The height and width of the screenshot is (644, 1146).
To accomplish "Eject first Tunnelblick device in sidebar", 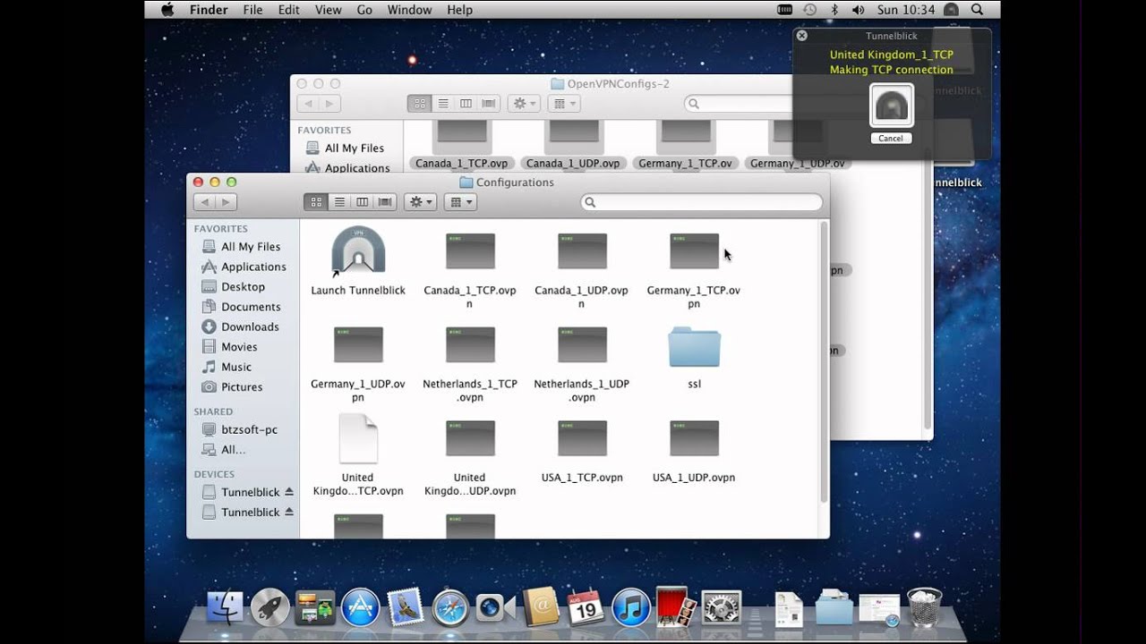I will tap(288, 492).
